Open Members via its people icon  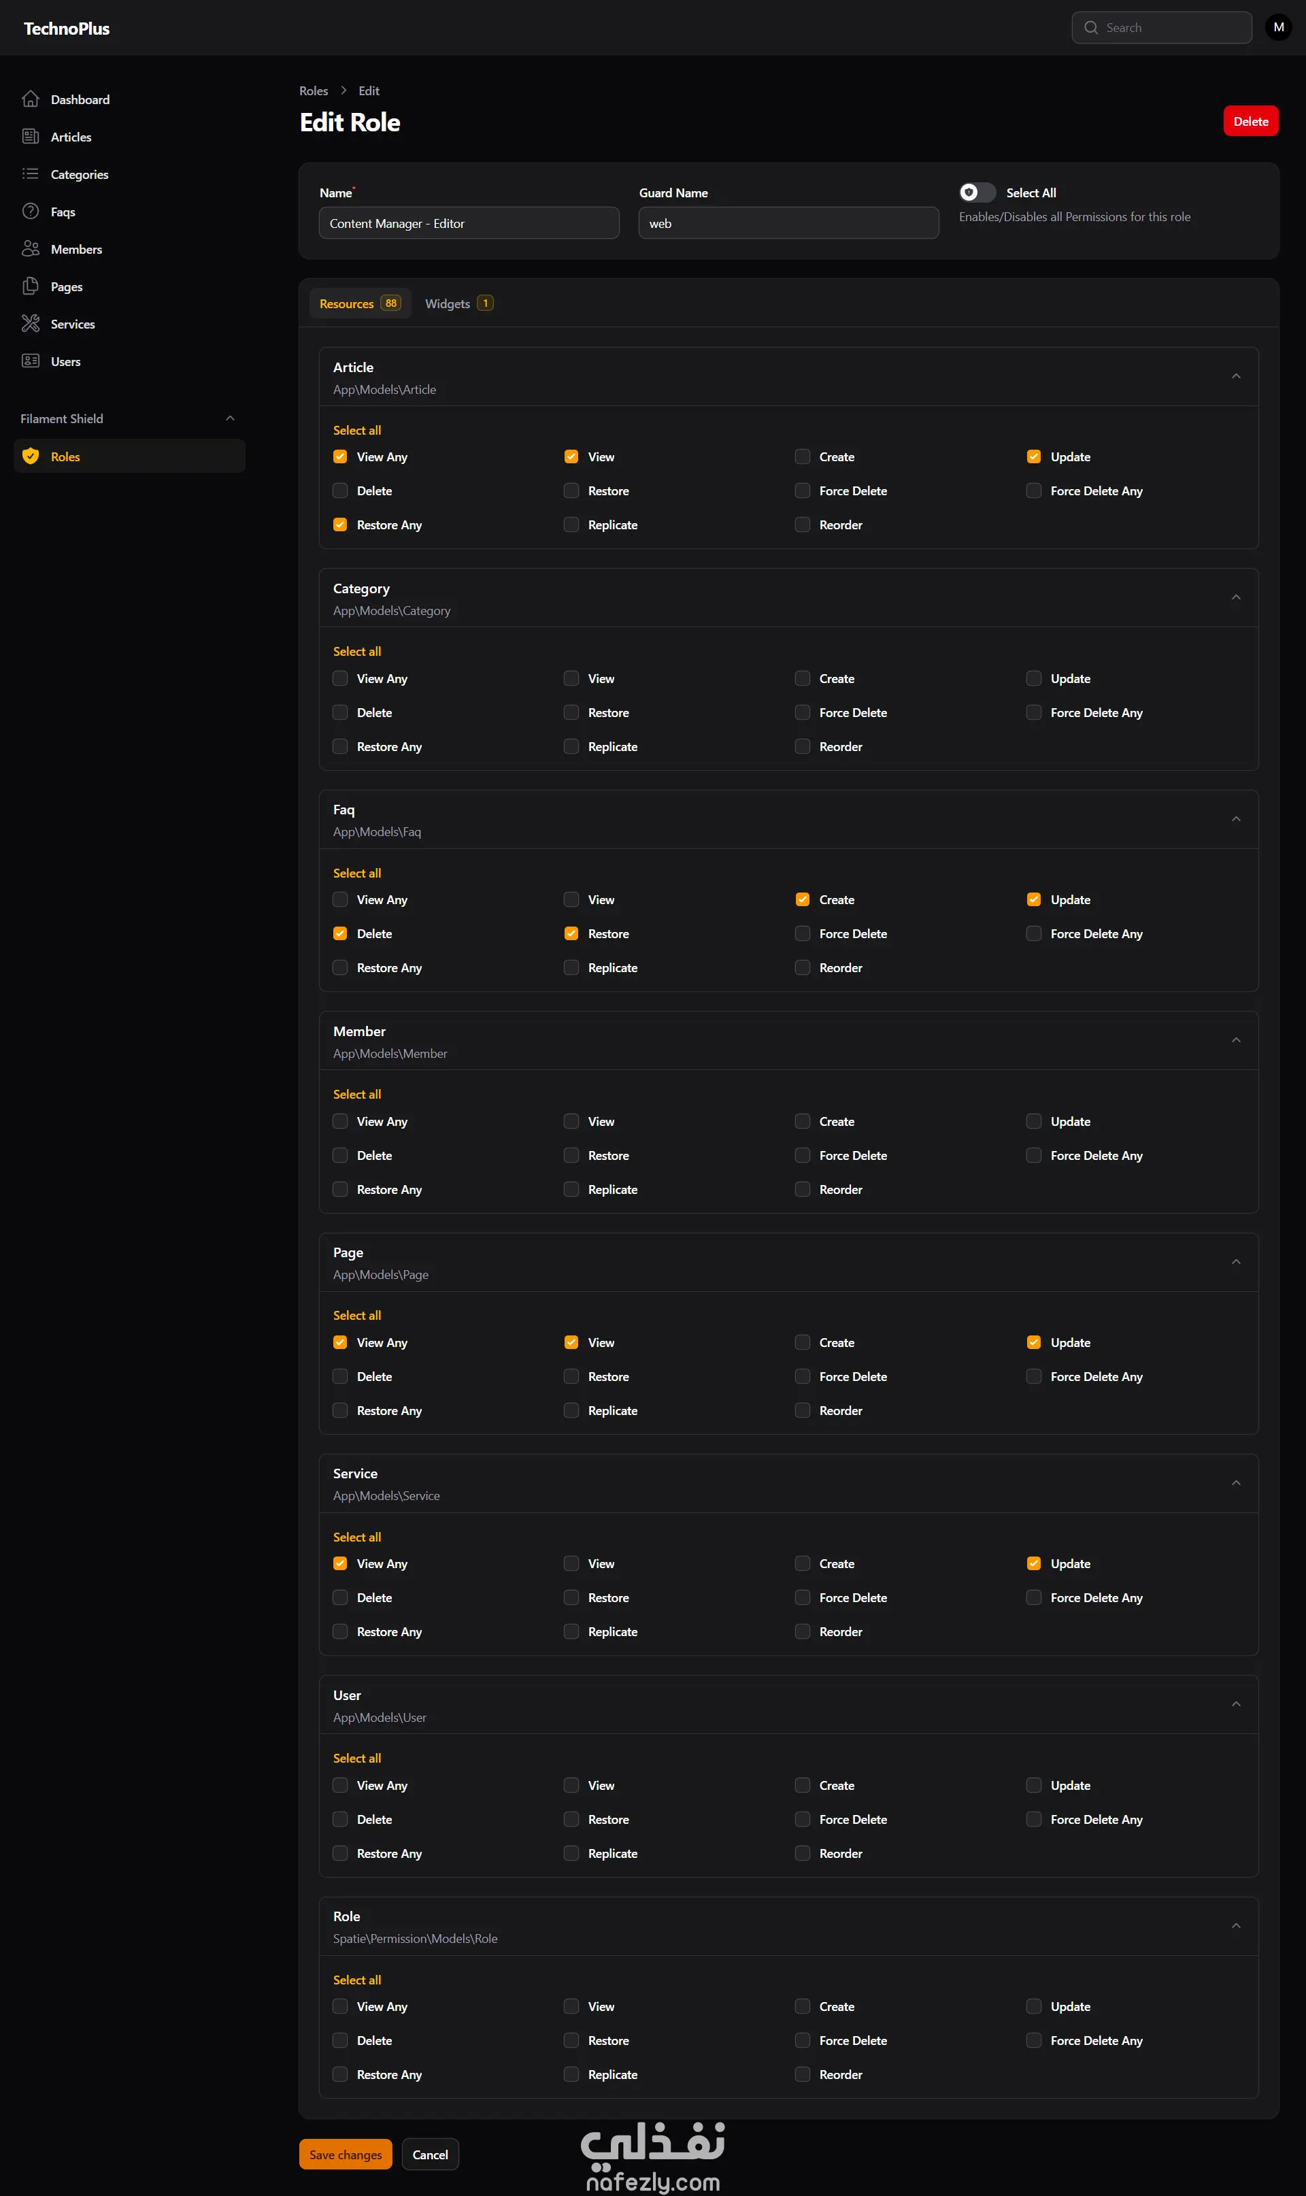(31, 249)
